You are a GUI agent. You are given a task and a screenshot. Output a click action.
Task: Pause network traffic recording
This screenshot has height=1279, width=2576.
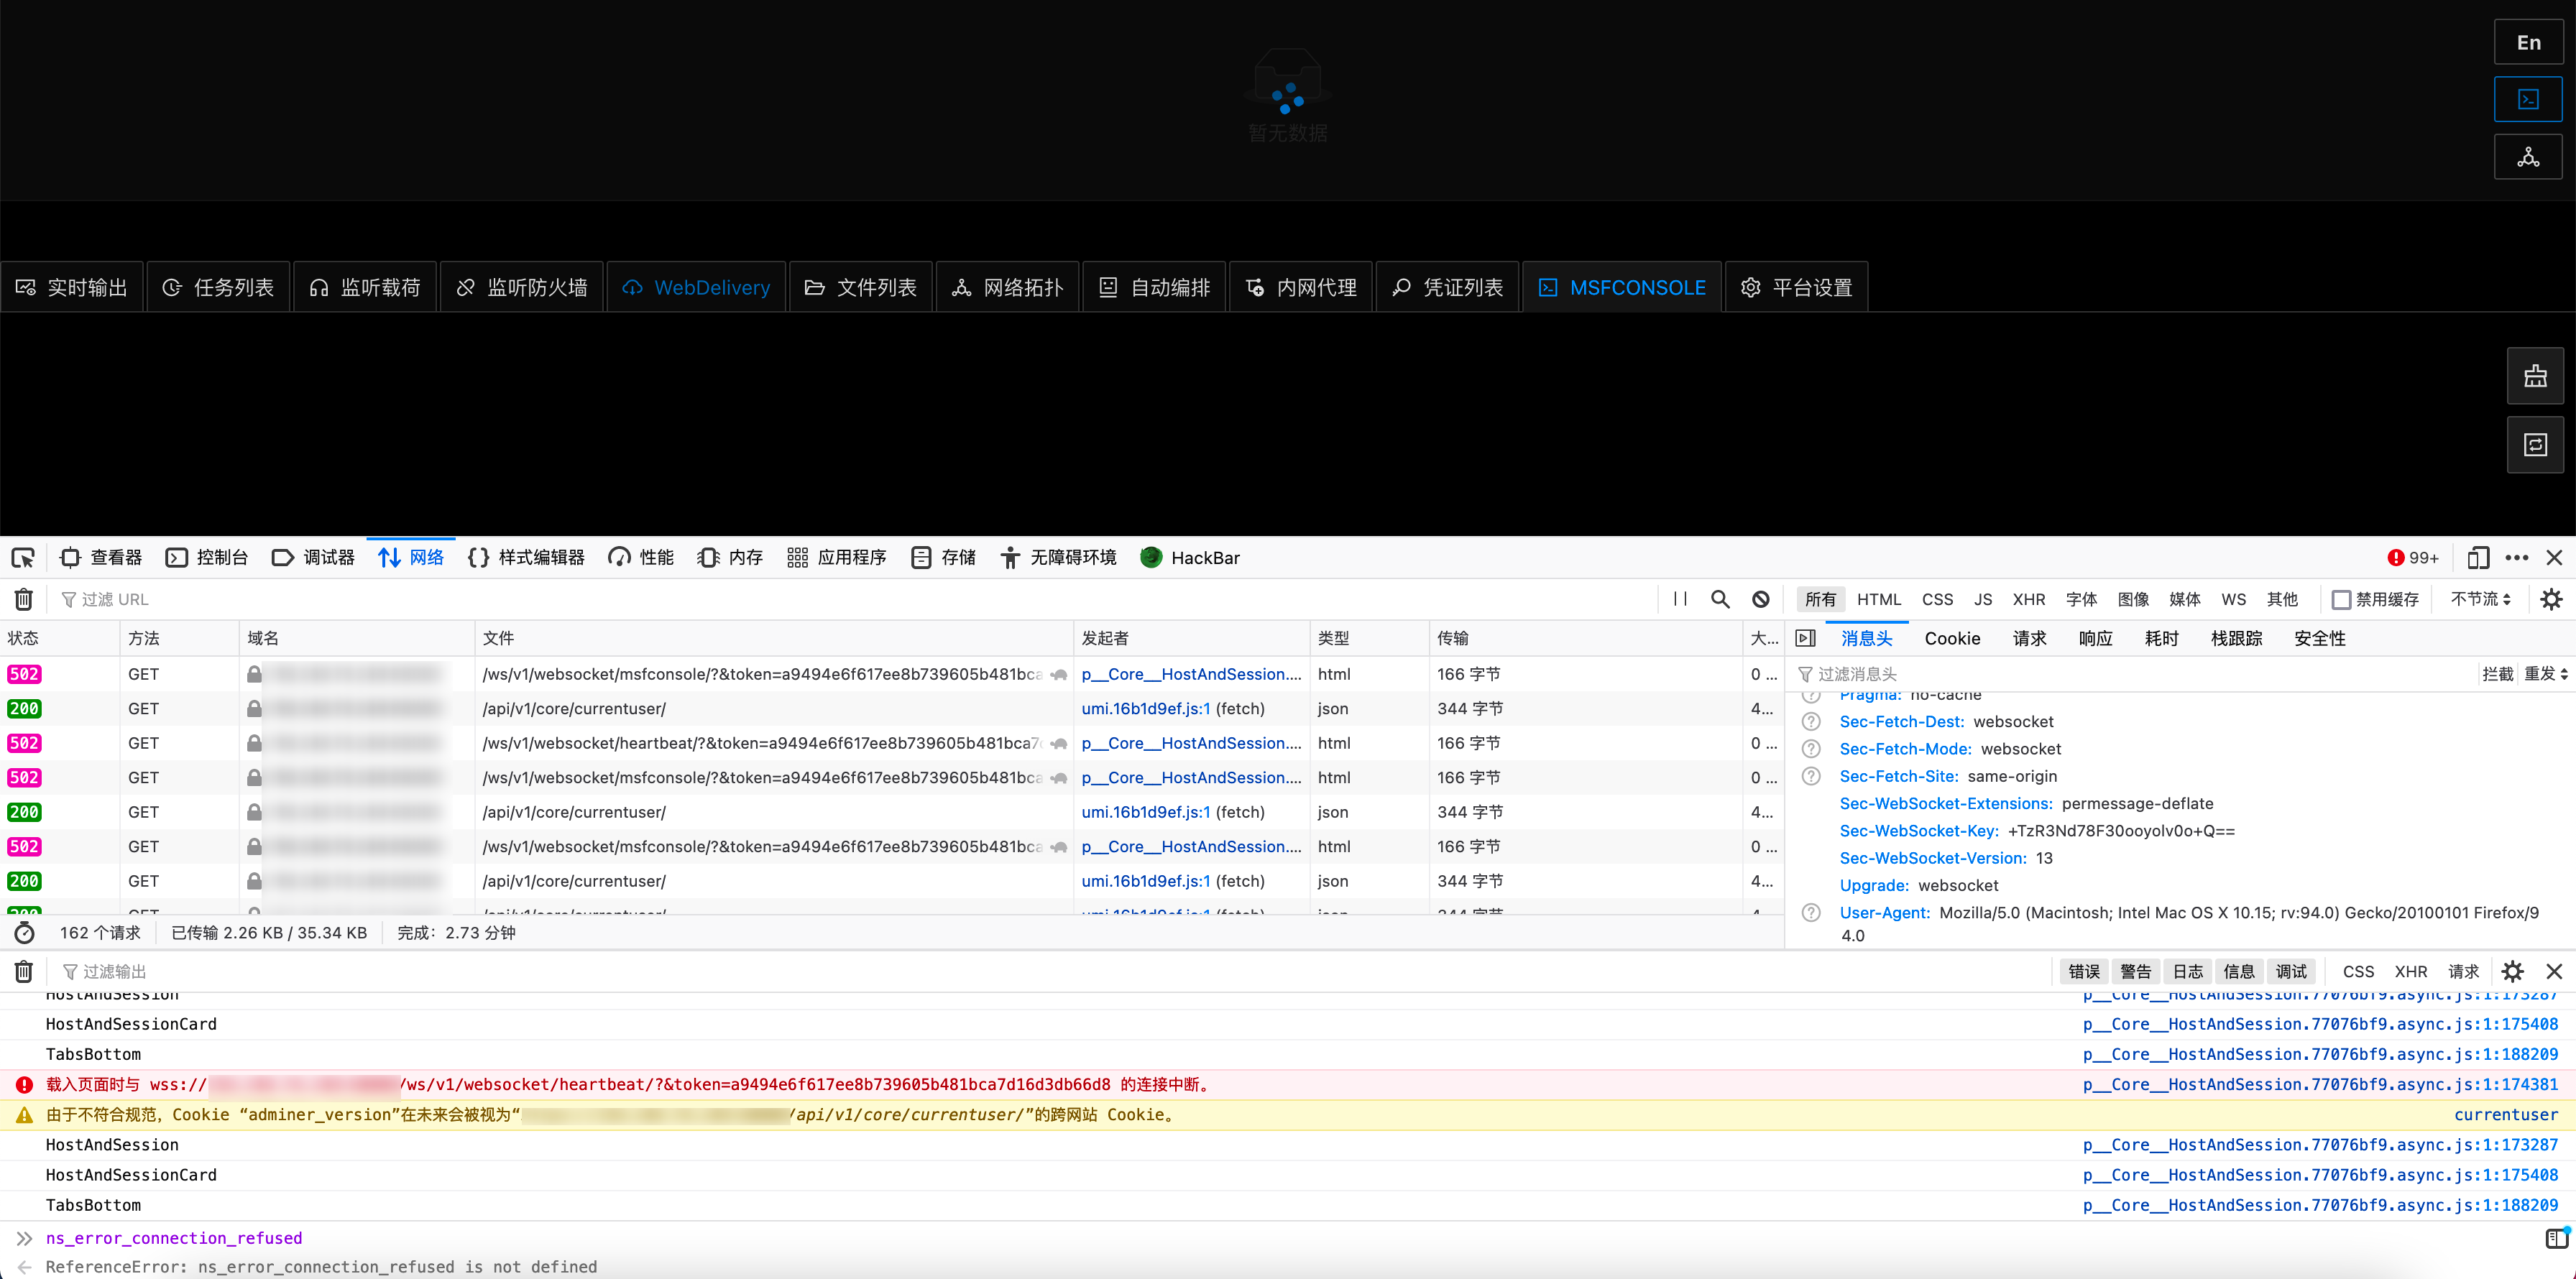[x=1679, y=598]
